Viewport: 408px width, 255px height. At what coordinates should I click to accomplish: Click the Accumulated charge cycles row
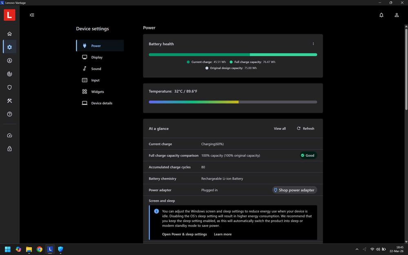coord(233,167)
